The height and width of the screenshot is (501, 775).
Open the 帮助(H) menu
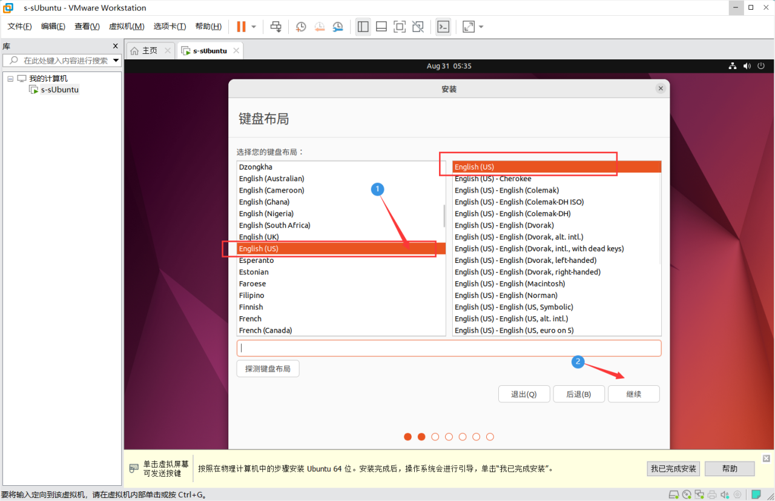pyautogui.click(x=208, y=27)
